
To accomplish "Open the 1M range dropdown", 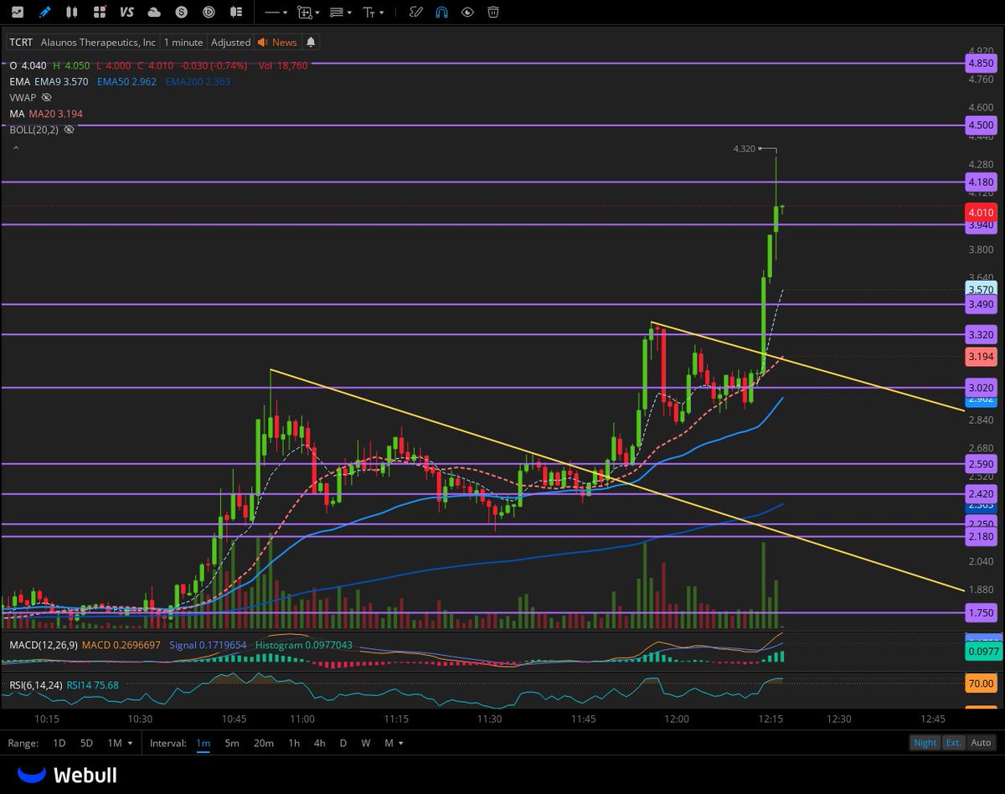I will pyautogui.click(x=119, y=743).
